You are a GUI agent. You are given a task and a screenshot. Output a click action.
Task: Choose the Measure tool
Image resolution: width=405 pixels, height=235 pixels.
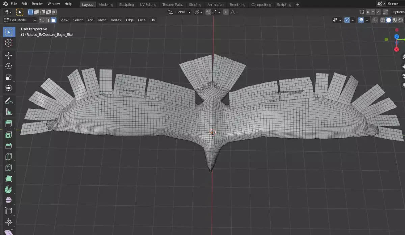click(9, 112)
